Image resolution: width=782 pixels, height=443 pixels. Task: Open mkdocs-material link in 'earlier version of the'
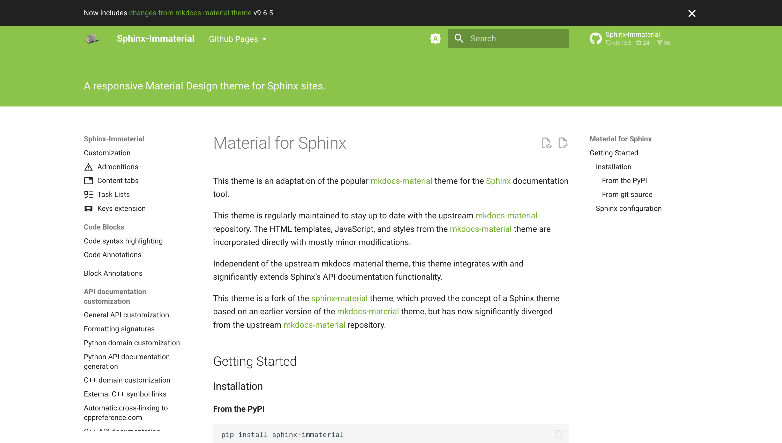coord(368,311)
